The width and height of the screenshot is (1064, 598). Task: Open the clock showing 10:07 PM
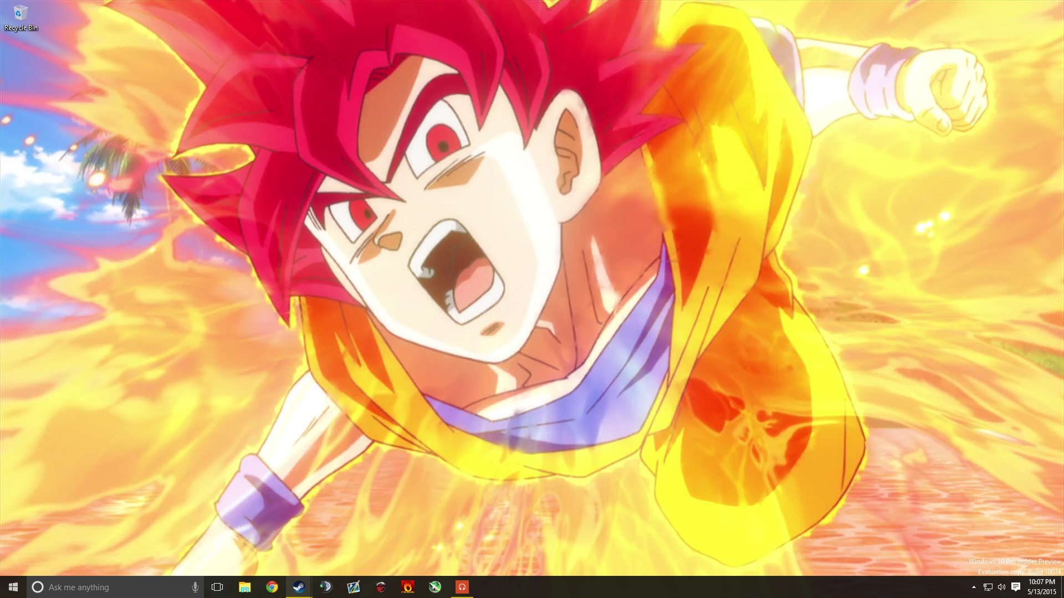click(x=1042, y=587)
